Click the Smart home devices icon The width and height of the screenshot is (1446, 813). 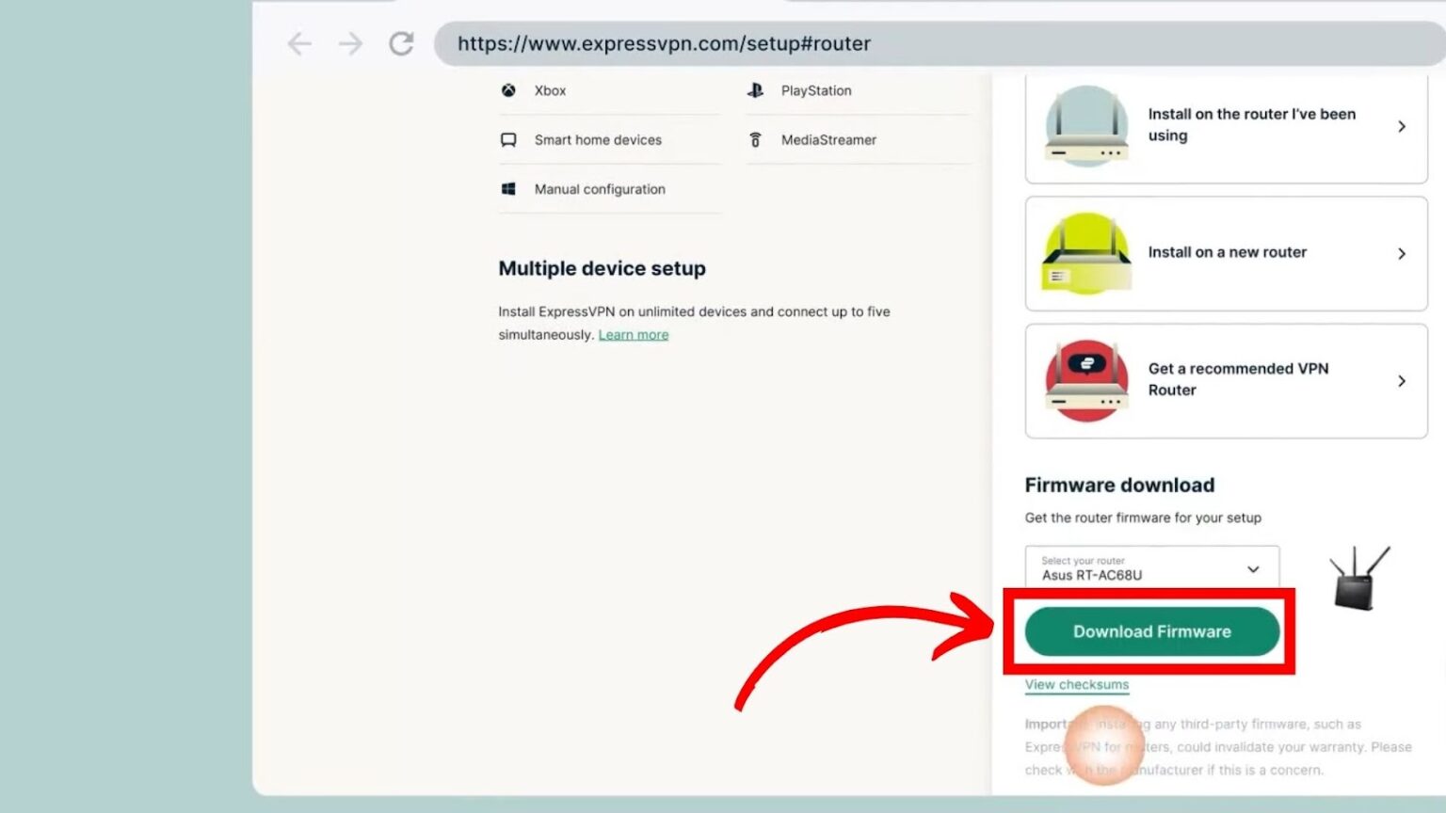[x=508, y=140]
